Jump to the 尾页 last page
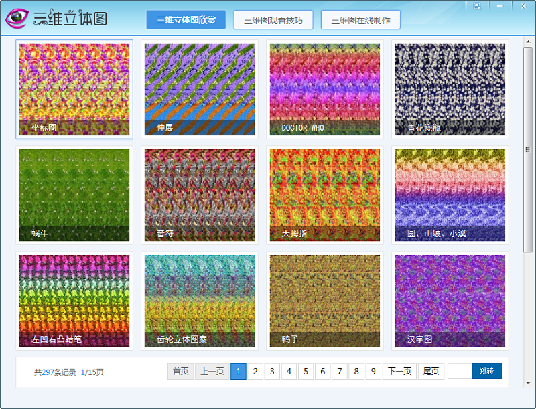Viewport: 536px width, 409px height. [x=431, y=371]
